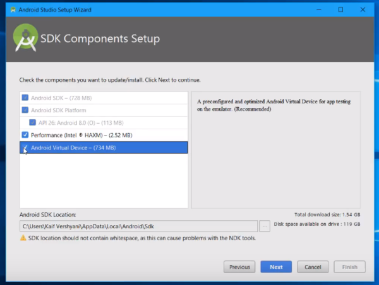Toggle the Android Virtual Device checkbox
The image size is (379, 285).
[25, 148]
